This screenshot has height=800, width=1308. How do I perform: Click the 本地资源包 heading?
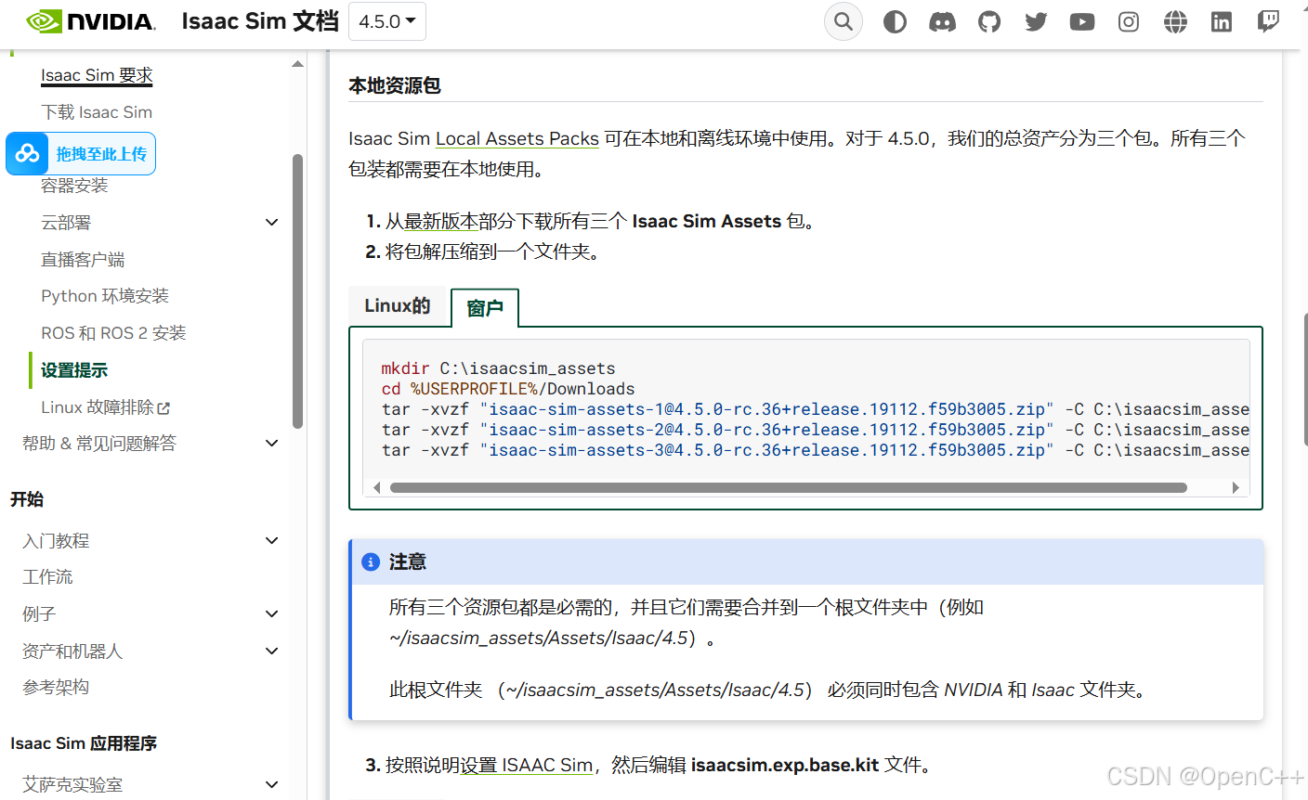395,85
